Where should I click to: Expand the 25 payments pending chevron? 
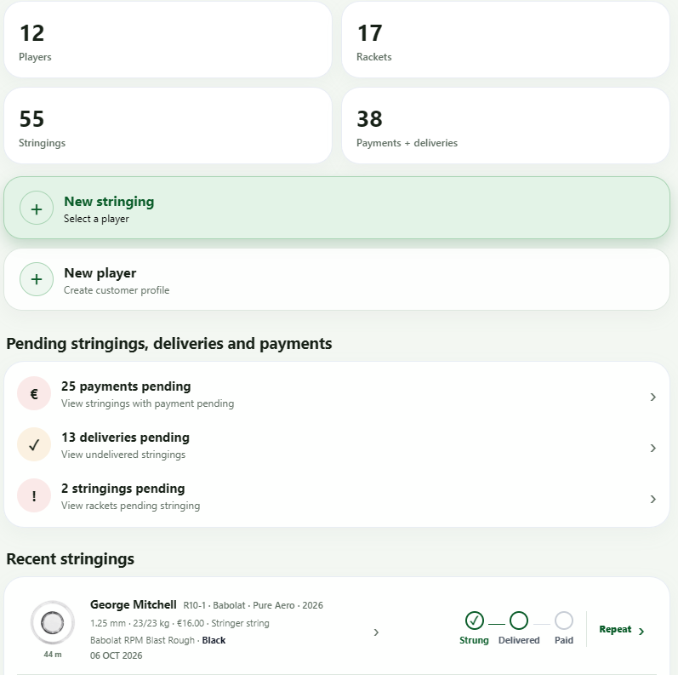click(x=653, y=398)
